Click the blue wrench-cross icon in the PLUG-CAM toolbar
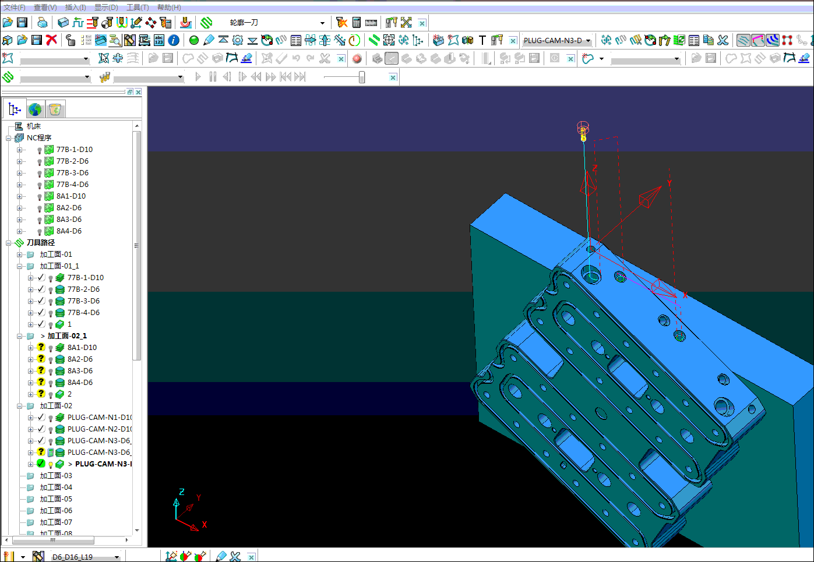The height and width of the screenshot is (562, 814). [723, 40]
